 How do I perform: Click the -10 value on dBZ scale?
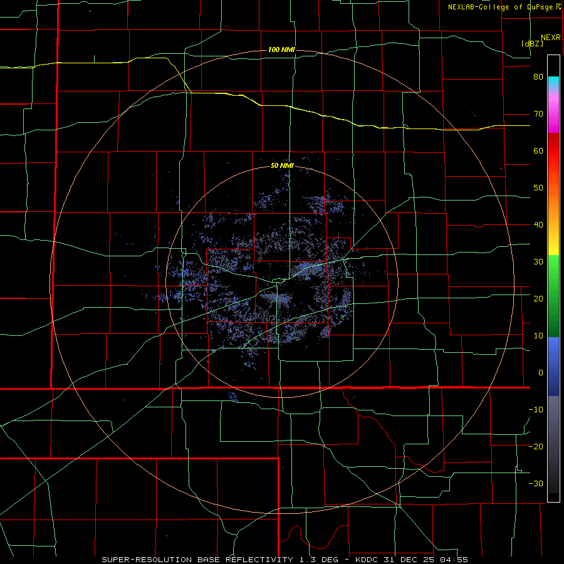(x=536, y=410)
